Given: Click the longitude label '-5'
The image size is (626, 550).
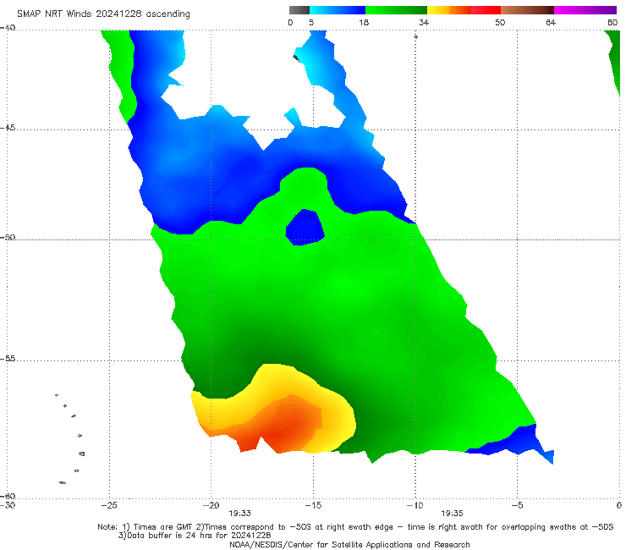Looking at the screenshot, I should coord(517,505).
